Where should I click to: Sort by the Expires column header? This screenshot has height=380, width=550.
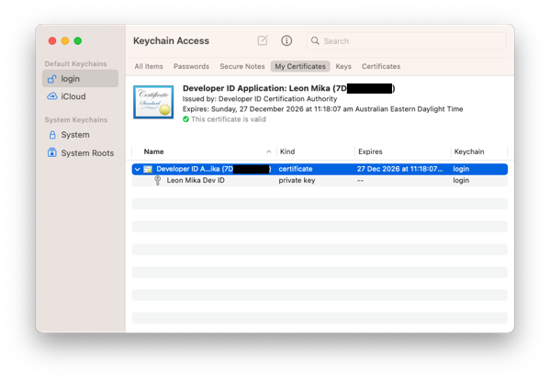[370, 151]
